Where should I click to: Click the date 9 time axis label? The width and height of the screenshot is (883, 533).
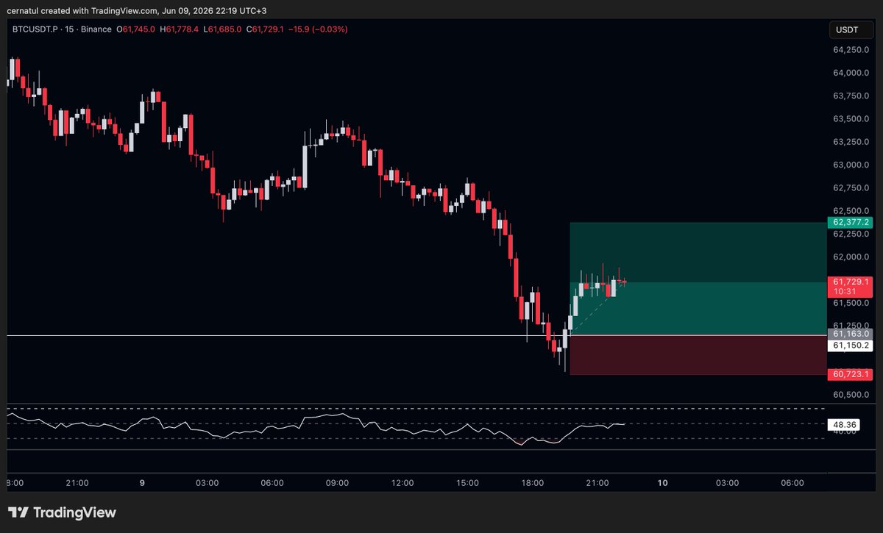142,483
